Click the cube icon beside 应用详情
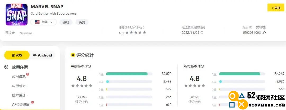 (x=6, y=67)
